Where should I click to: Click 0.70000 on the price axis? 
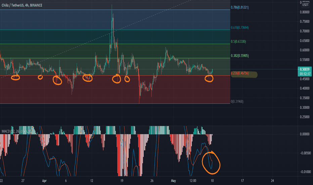click(305, 31)
